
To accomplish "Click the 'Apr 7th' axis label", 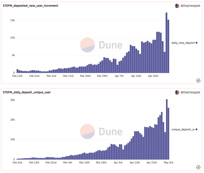I will pyautogui.click(x=119, y=76).
